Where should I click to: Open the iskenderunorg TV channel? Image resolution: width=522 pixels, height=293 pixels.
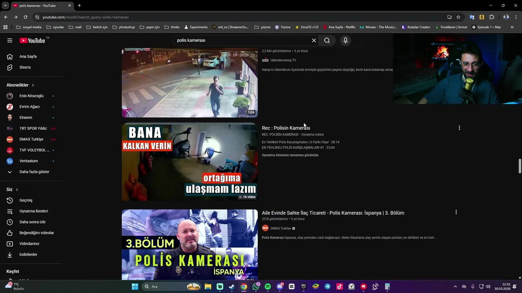pyautogui.click(x=283, y=60)
